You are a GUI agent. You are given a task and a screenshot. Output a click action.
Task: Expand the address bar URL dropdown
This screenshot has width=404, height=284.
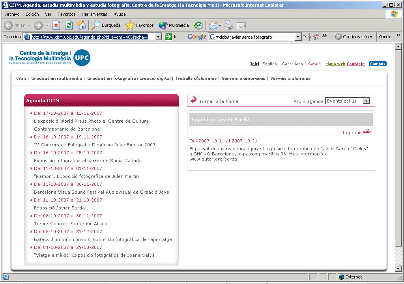click(159, 37)
